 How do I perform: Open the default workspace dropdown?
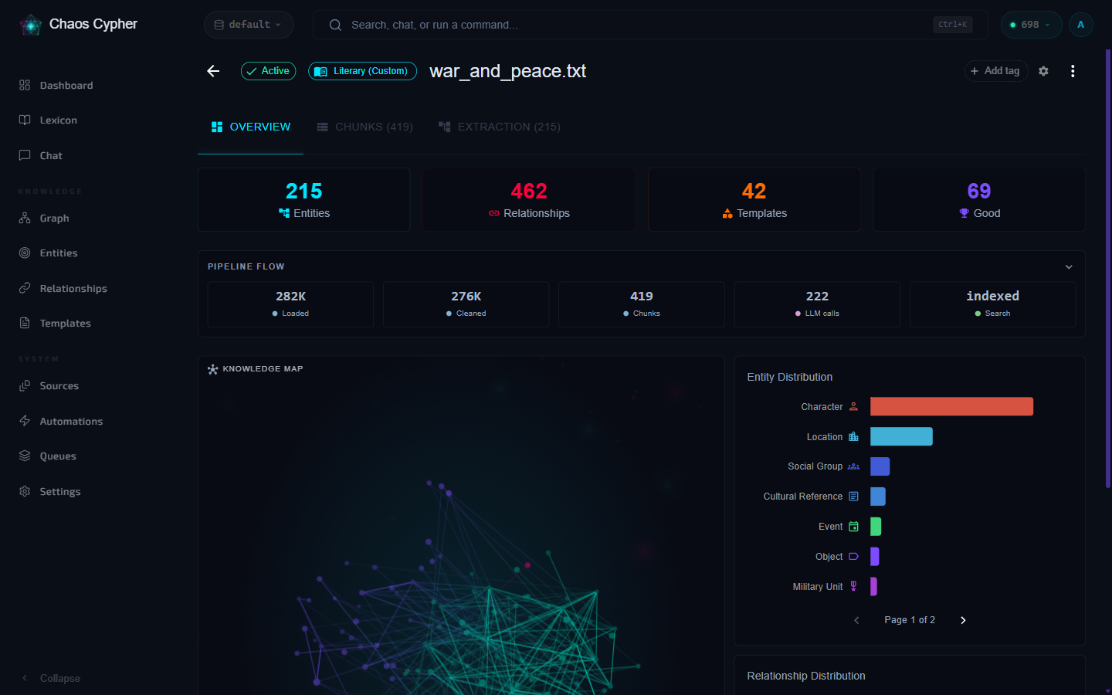[249, 25]
